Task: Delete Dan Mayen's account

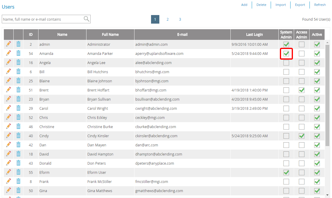Action: (x=18, y=145)
